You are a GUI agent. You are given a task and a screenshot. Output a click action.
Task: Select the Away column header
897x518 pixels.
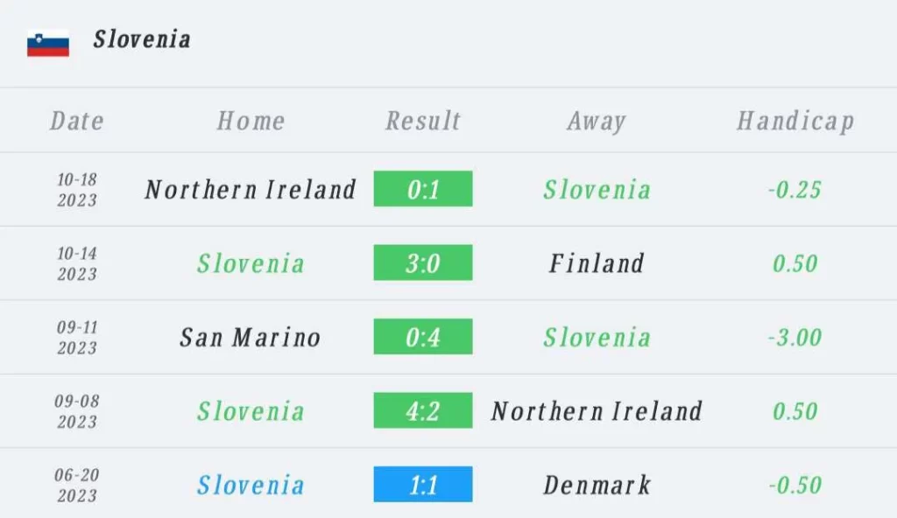click(x=597, y=122)
